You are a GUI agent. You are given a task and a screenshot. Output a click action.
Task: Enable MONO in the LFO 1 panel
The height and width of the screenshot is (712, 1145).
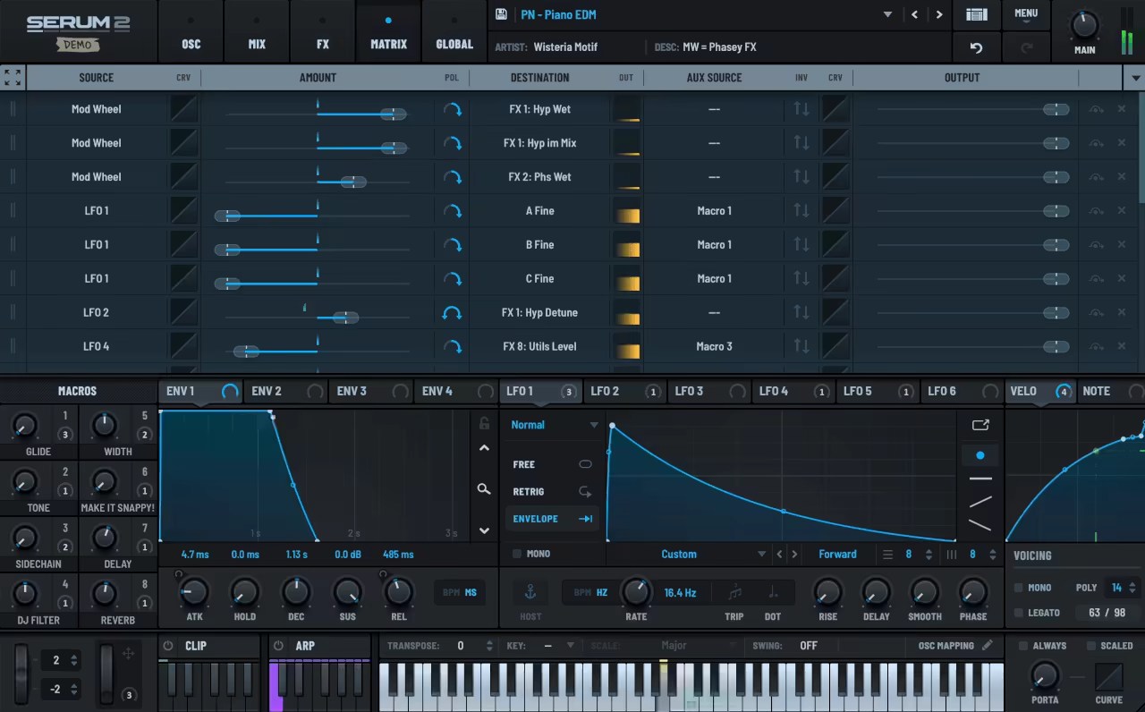point(516,554)
